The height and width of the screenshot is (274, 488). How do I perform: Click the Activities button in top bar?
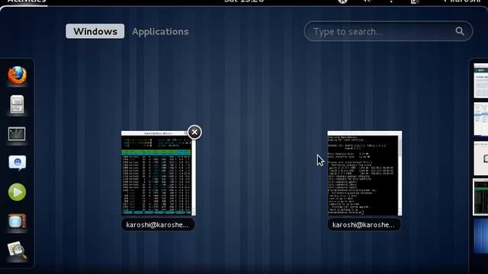click(27, 2)
